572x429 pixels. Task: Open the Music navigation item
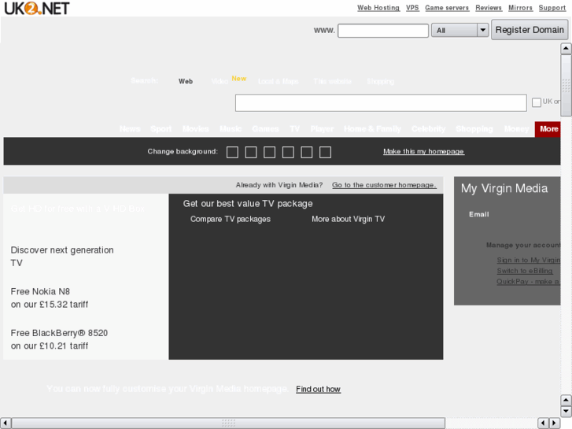[231, 129]
